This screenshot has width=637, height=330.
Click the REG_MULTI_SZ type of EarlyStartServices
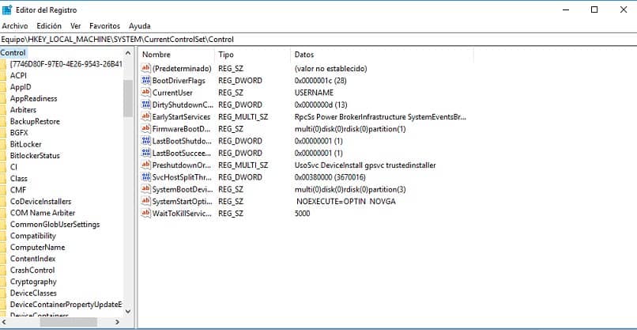pos(243,116)
